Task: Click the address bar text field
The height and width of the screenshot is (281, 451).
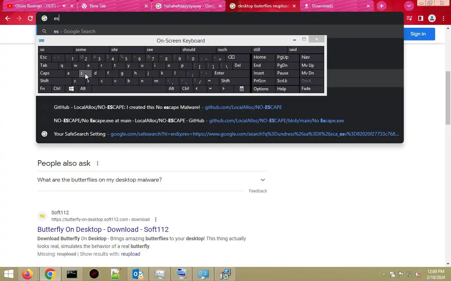Action: 225,18
